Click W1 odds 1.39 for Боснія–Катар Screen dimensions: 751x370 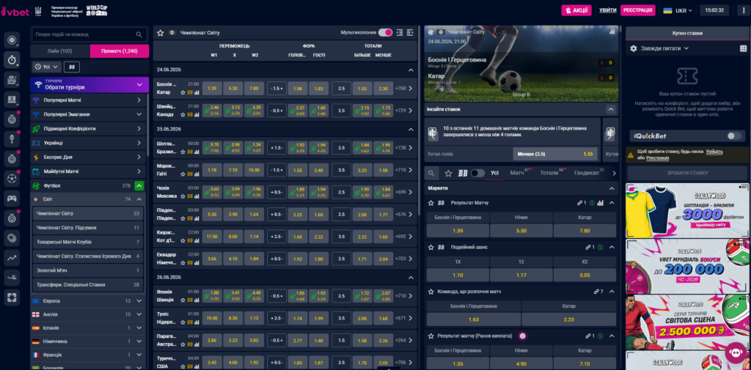pyautogui.click(x=212, y=89)
